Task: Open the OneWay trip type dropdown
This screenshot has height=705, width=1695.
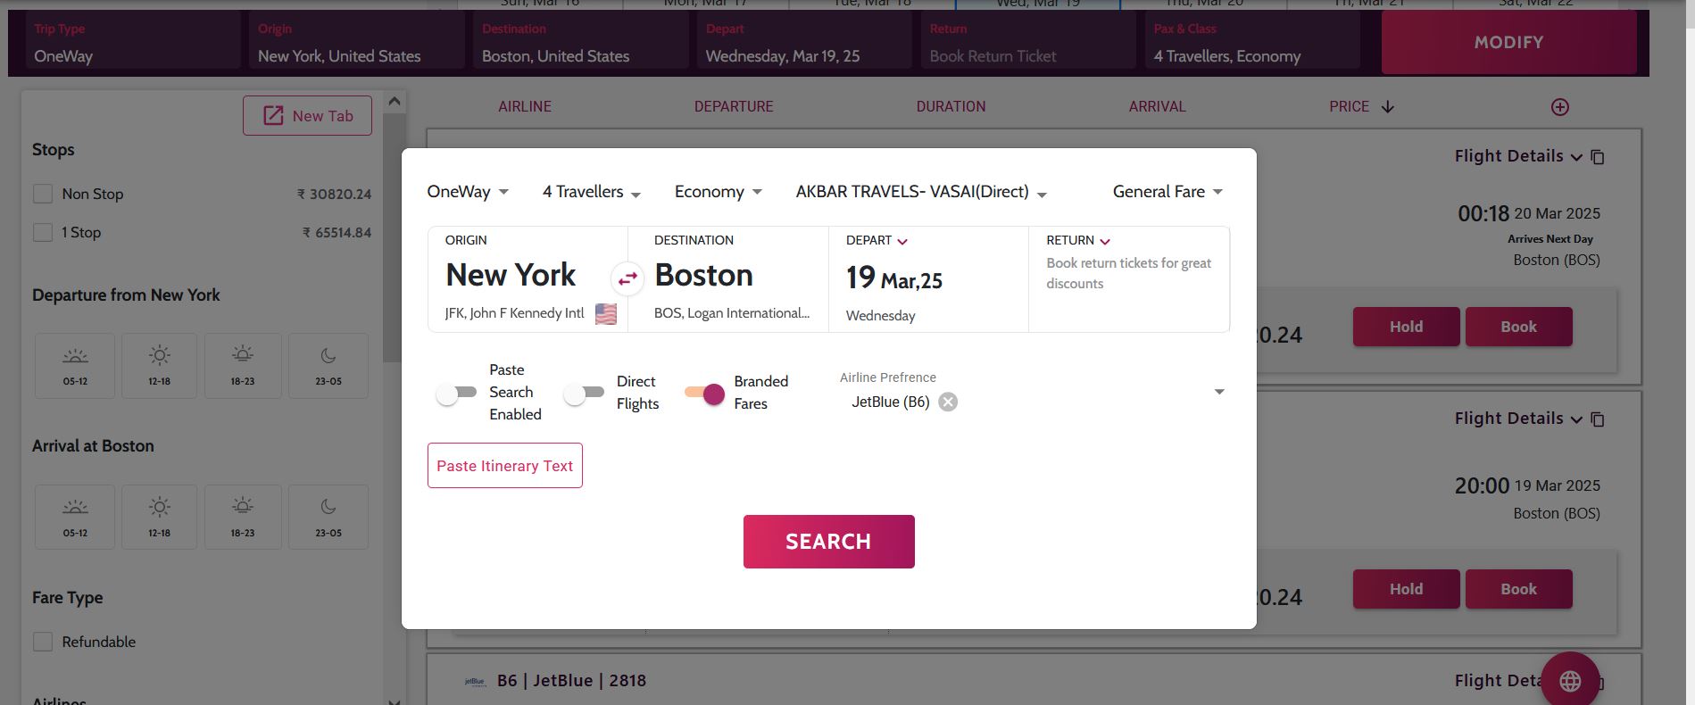Action: [468, 192]
